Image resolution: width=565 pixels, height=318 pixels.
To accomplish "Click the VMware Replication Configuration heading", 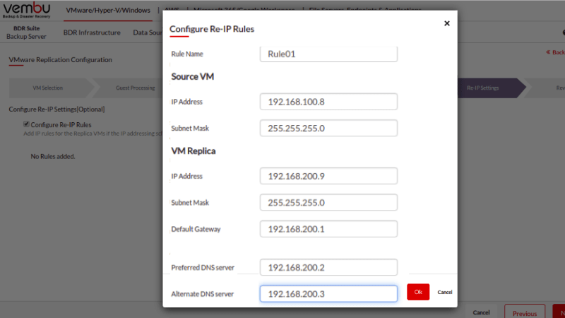I will tap(61, 60).
